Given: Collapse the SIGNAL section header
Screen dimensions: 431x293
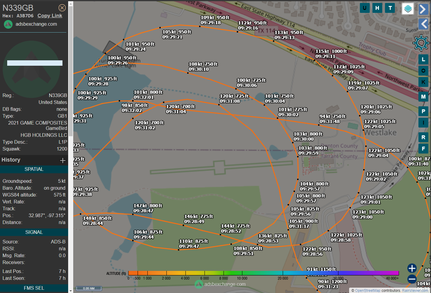Looking at the screenshot, I should point(34,232).
